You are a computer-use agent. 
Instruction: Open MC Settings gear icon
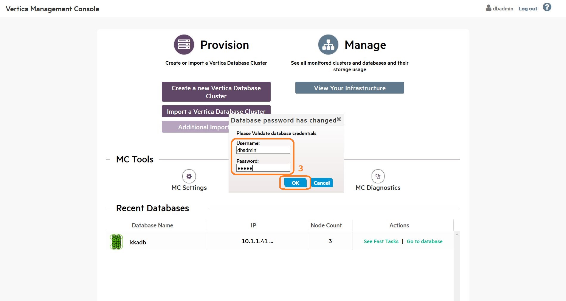coord(189,176)
